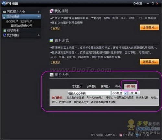Click the 可牛杀毒 shield icon at bottom
The width and height of the screenshot is (162, 140).
pyautogui.click(x=137, y=135)
